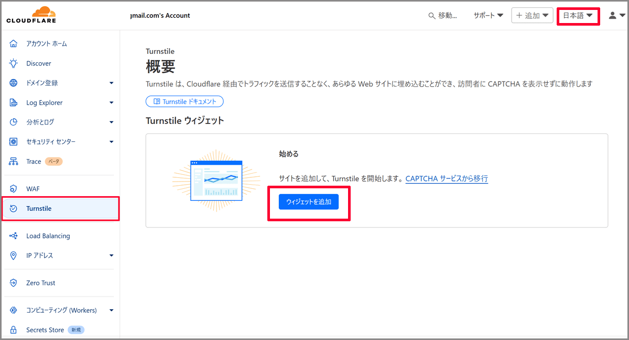Screen dimensions: 629x340
Task: Expand the 分析とログ section arrow
Action: point(111,122)
